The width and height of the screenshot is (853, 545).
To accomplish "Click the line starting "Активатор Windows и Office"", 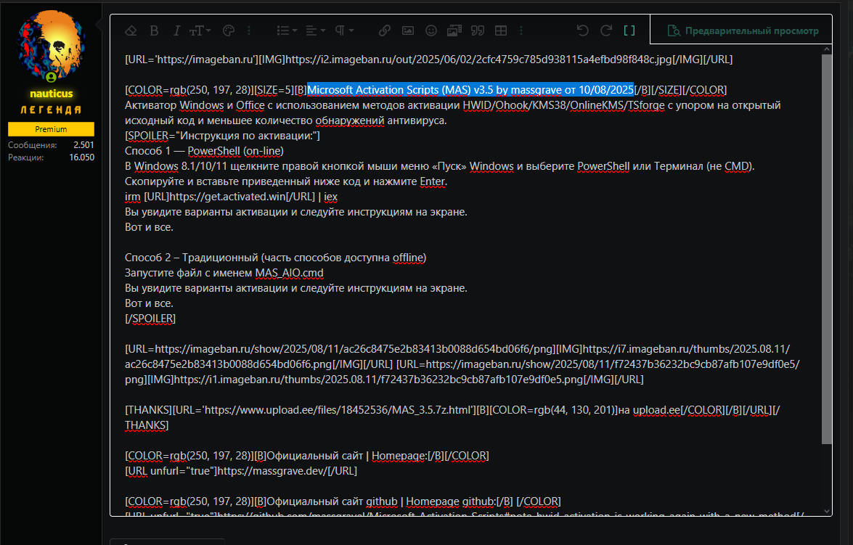I will (x=452, y=112).
